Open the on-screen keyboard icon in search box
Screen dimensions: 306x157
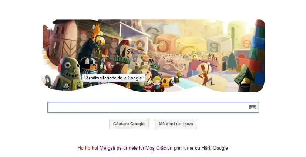[x=253, y=107]
